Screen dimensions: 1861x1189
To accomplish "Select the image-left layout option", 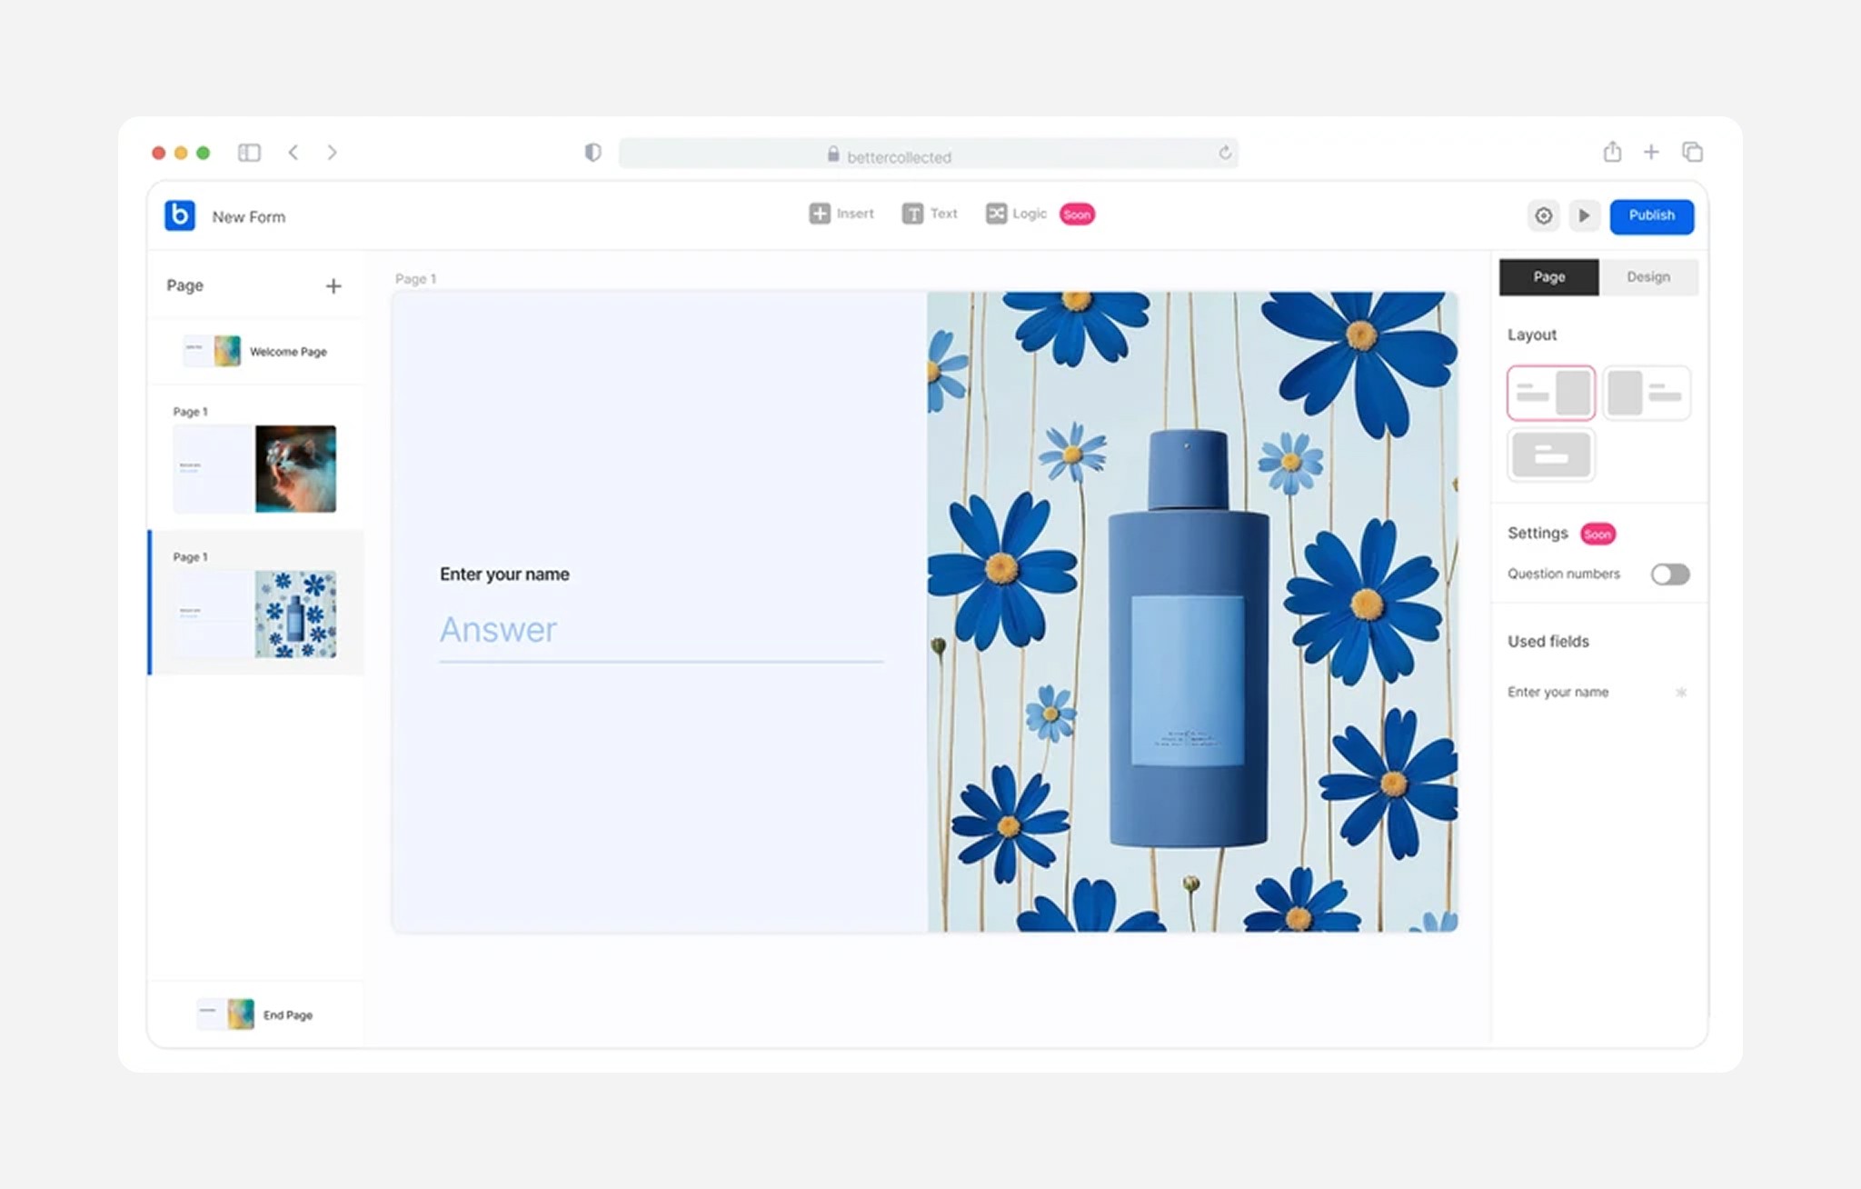I will click(1646, 393).
